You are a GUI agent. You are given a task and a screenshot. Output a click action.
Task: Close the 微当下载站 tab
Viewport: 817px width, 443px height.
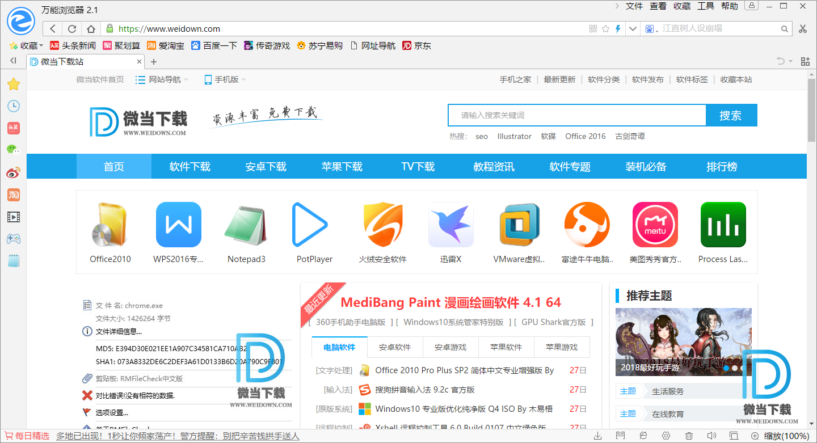pyautogui.click(x=139, y=61)
